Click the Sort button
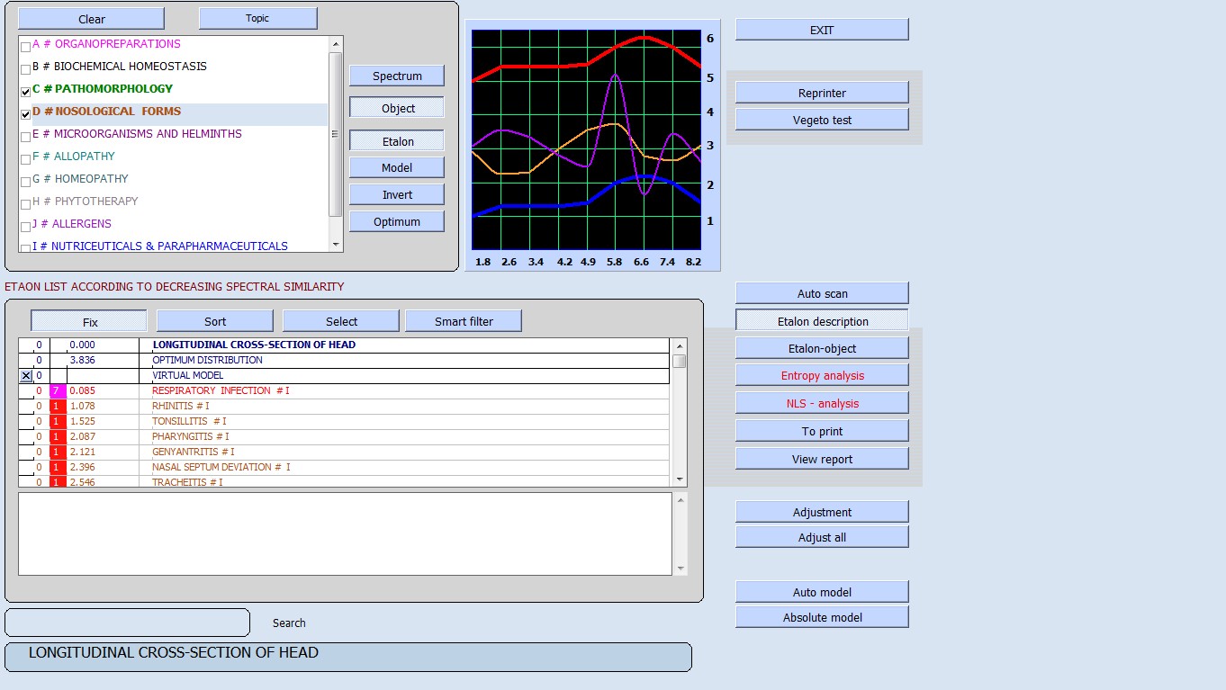Viewport: 1226px width, 690px height. click(215, 321)
